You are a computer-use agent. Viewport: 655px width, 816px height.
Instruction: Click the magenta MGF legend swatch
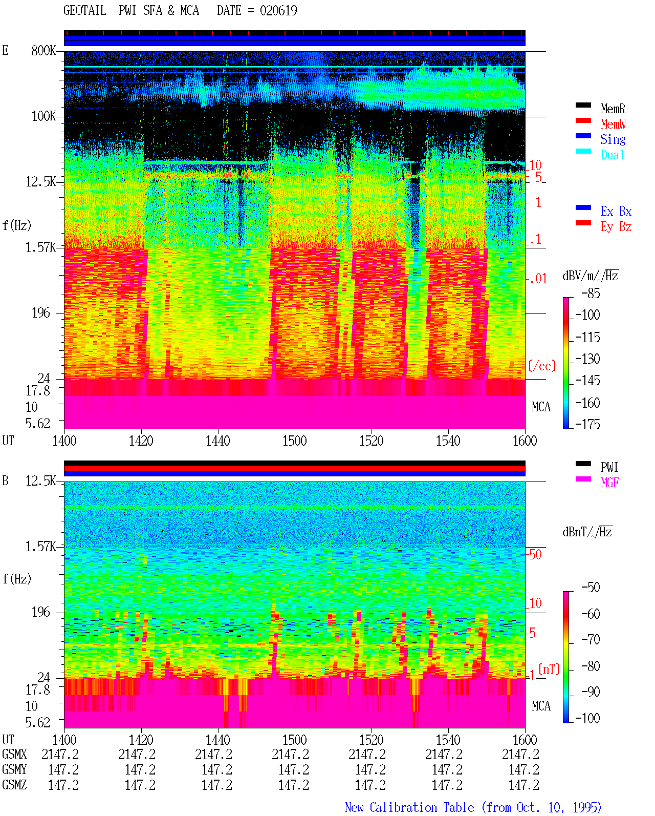click(583, 479)
